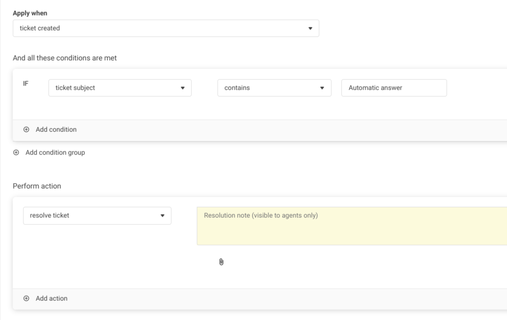Click the caret on the 'resolve ticket' selector
This screenshot has height=320, width=507.
tap(162, 216)
